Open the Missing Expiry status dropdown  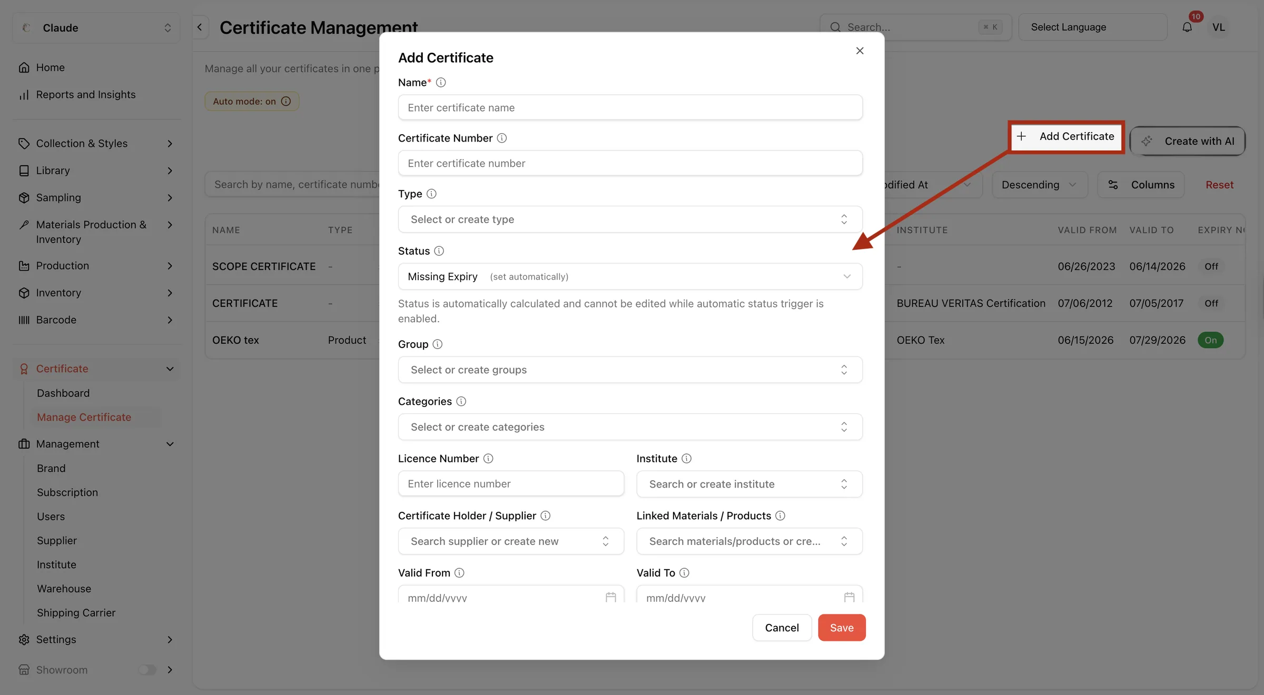pos(630,276)
